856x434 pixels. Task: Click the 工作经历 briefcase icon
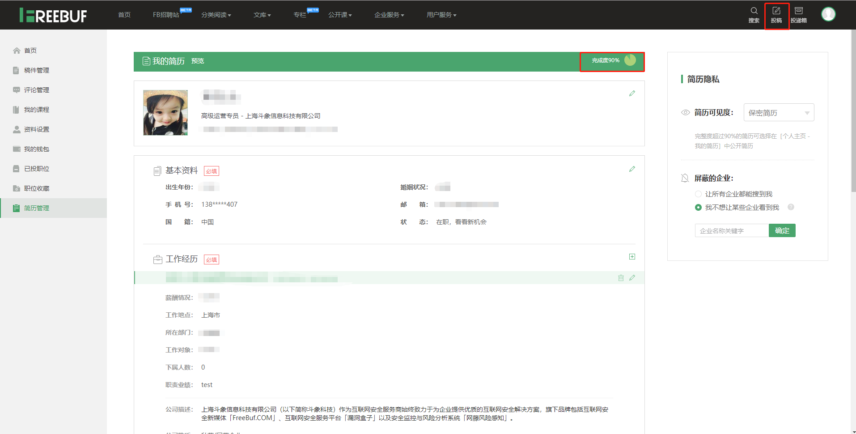click(157, 260)
